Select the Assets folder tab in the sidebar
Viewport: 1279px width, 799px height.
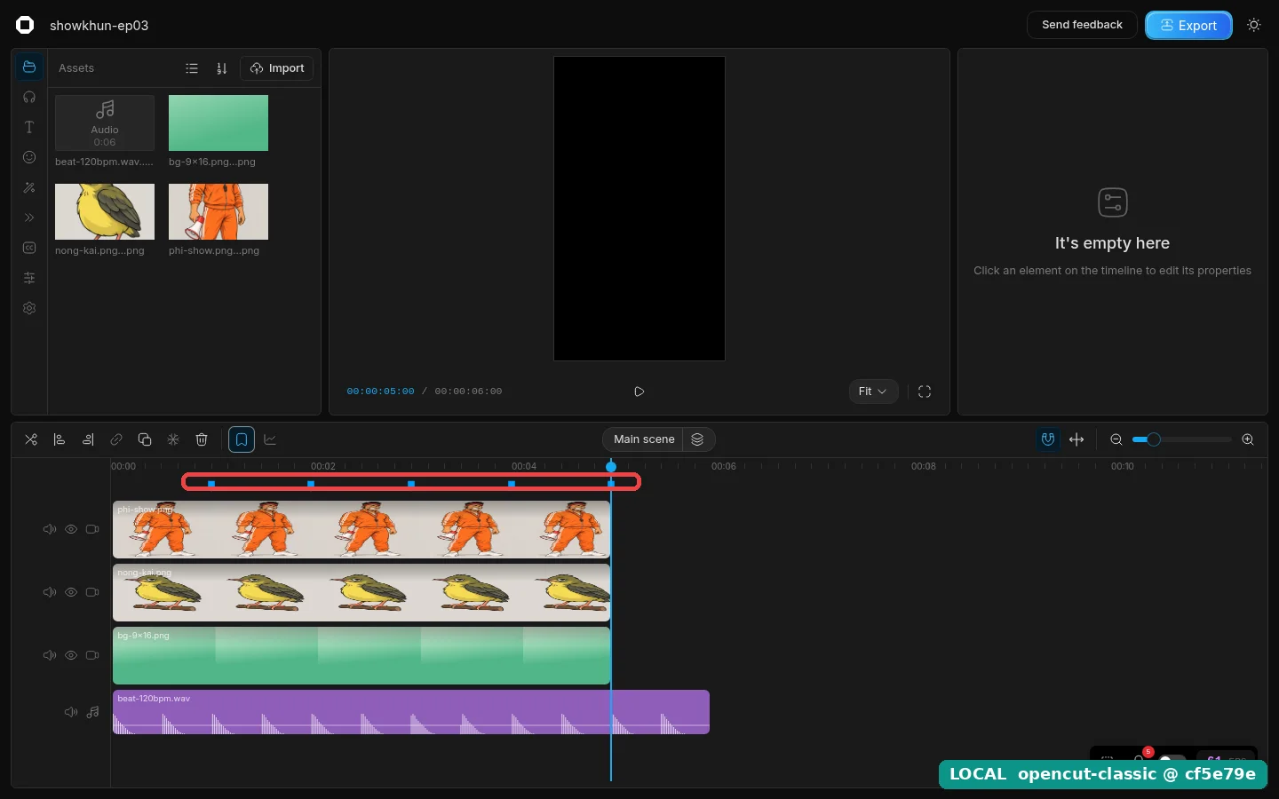(x=29, y=67)
